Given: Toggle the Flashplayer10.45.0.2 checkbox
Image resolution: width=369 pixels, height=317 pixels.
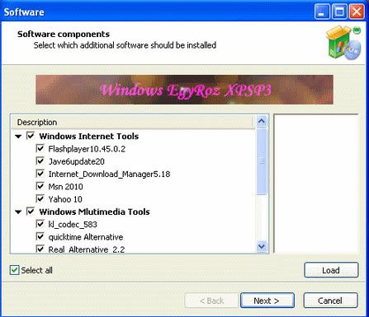Looking at the screenshot, I should tap(40, 148).
